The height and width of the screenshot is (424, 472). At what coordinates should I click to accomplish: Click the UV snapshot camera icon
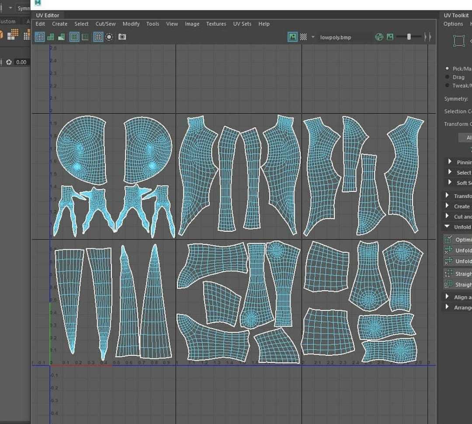point(122,37)
